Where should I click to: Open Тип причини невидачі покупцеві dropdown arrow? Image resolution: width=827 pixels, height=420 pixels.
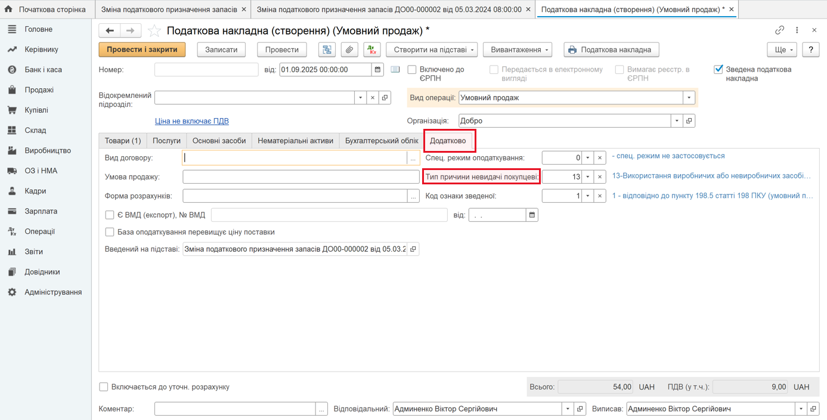coord(588,177)
